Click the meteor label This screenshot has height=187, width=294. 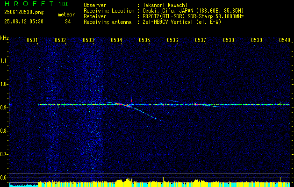coord(66,14)
